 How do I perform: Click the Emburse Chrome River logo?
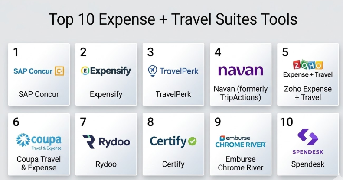click(240, 141)
